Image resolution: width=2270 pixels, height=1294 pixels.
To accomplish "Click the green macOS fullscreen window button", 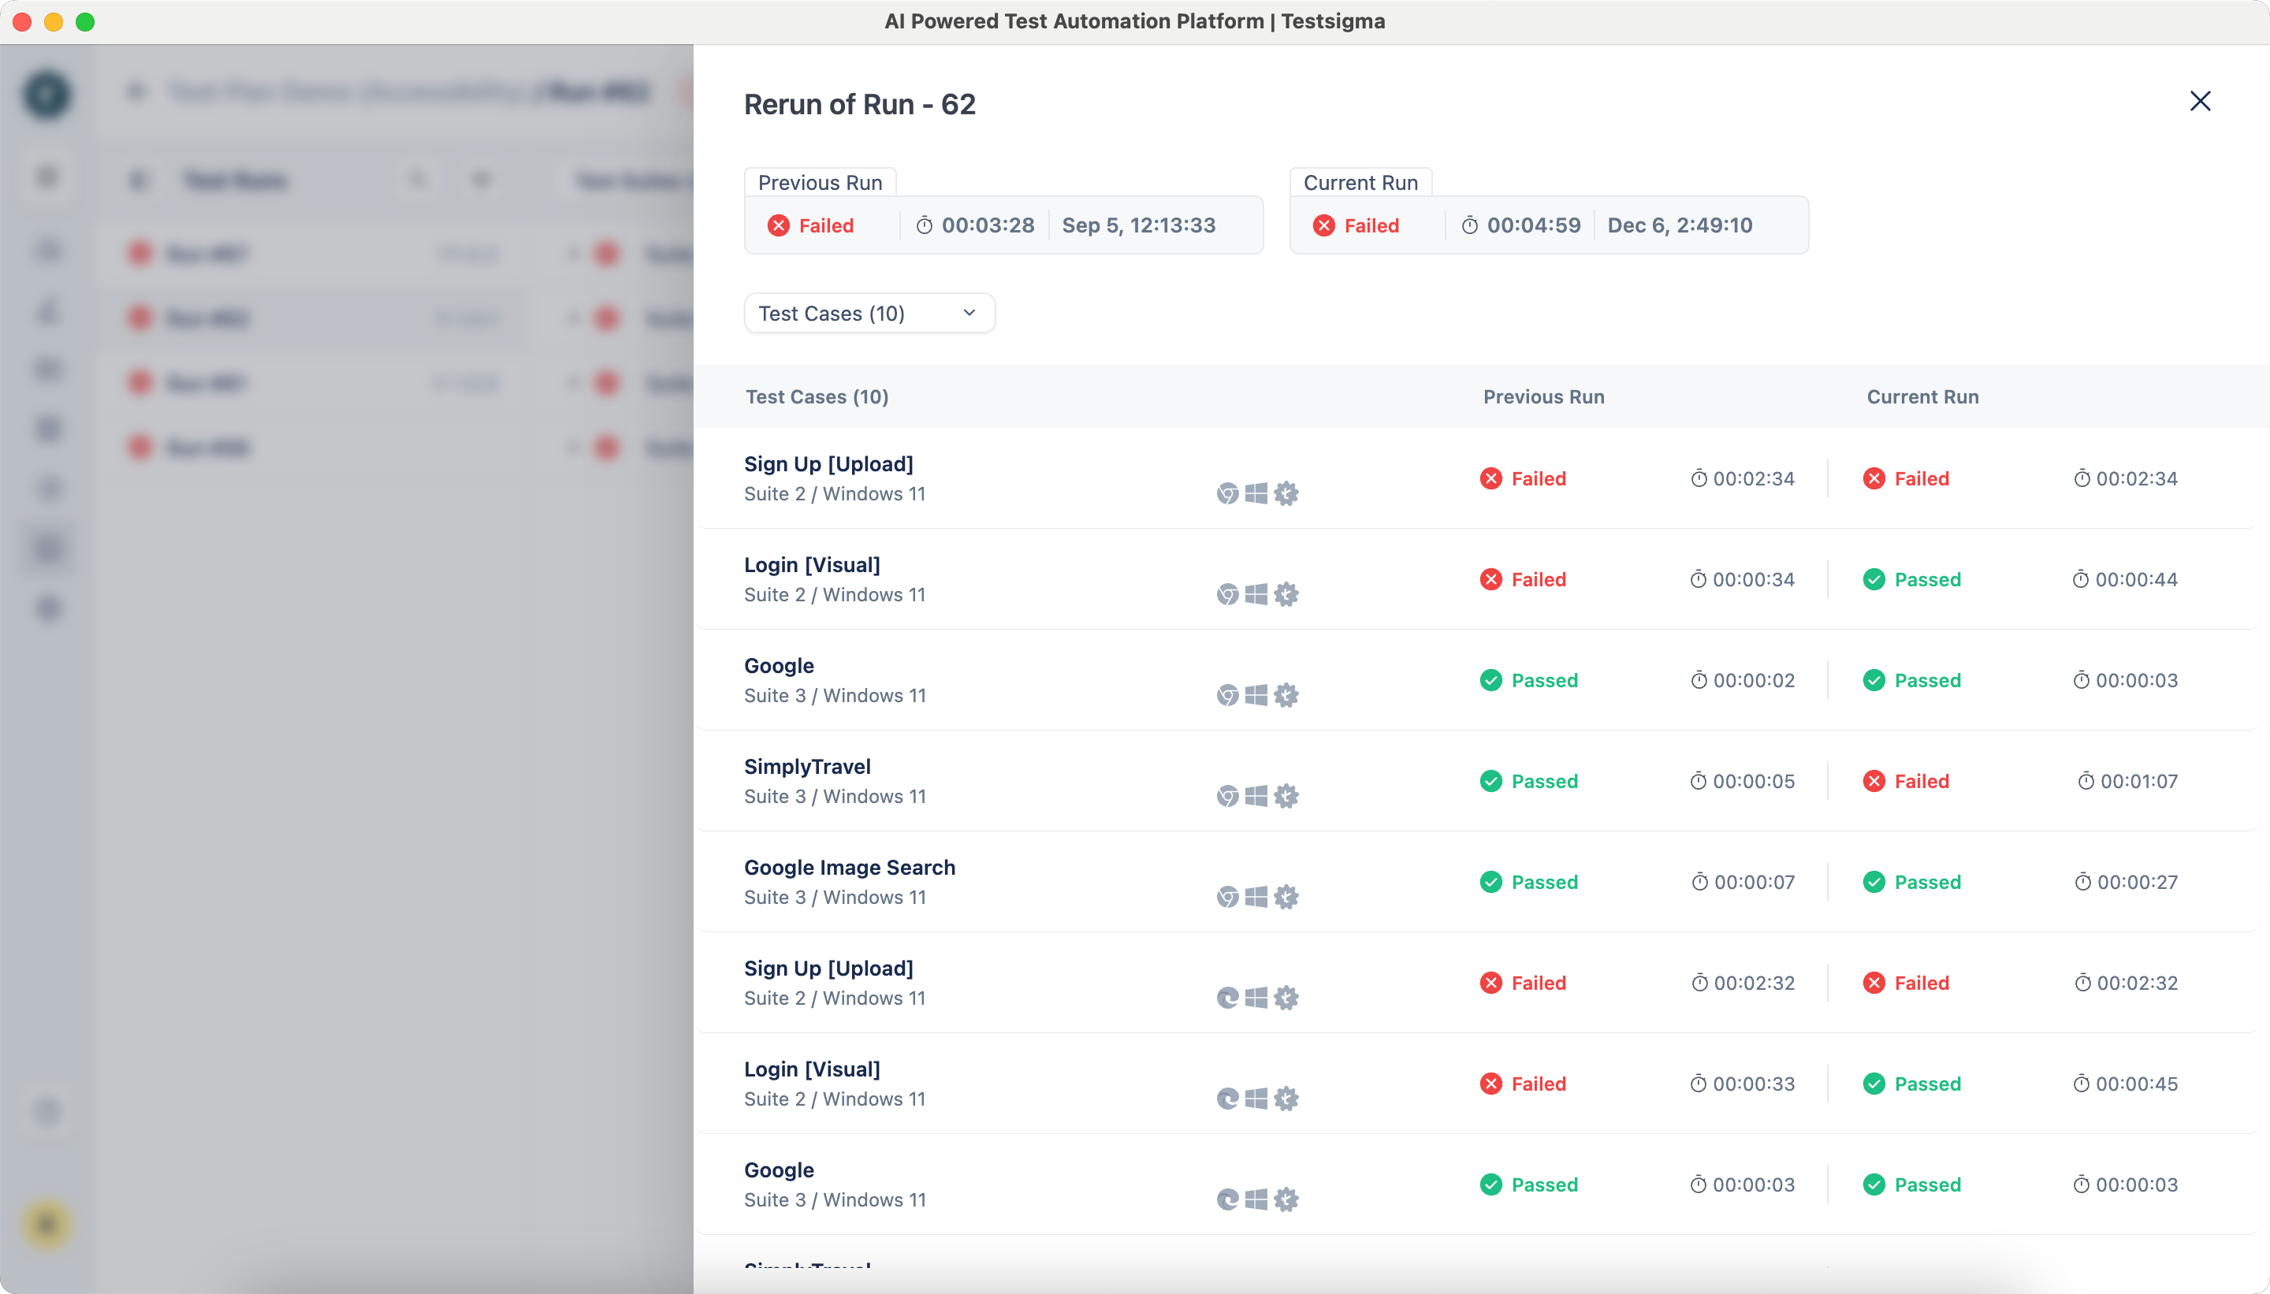I will (x=85, y=22).
